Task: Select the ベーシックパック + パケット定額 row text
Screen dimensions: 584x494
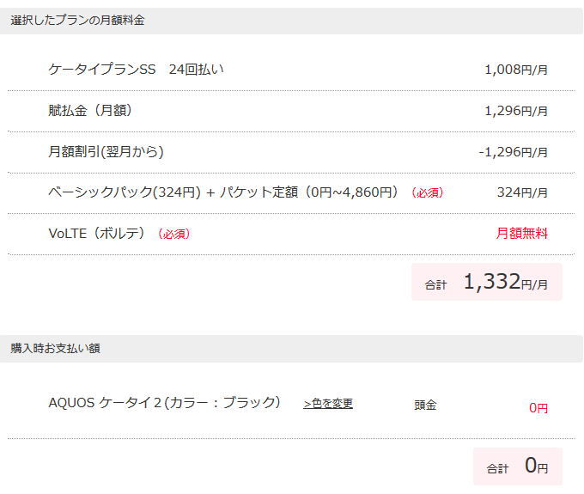Action: [223, 192]
